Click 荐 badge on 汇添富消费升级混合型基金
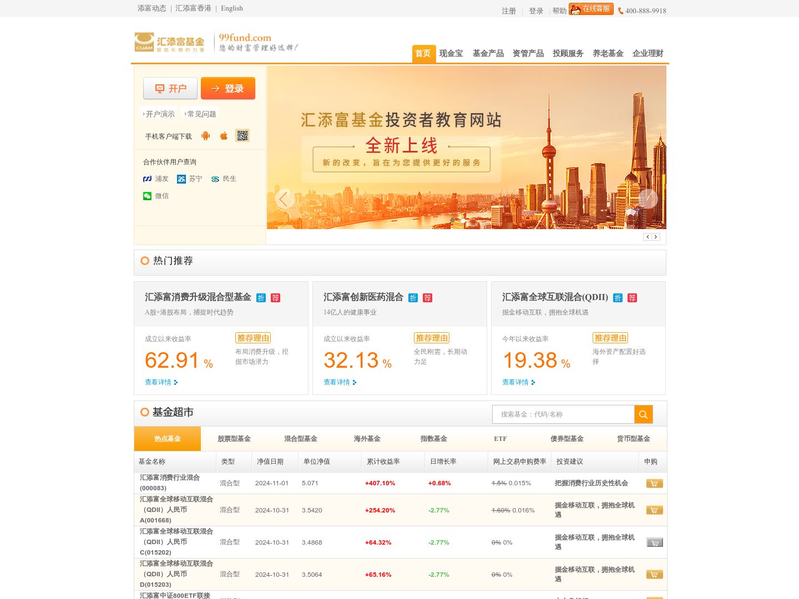This screenshot has height=599, width=799. pos(276,298)
